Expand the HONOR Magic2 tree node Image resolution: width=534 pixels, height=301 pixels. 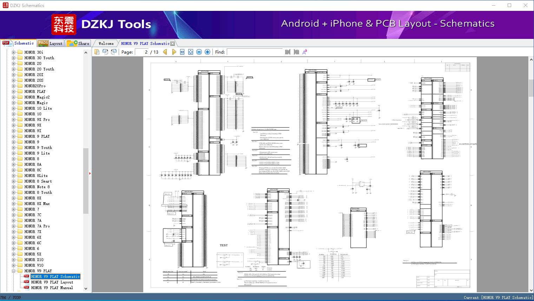[x=14, y=97]
